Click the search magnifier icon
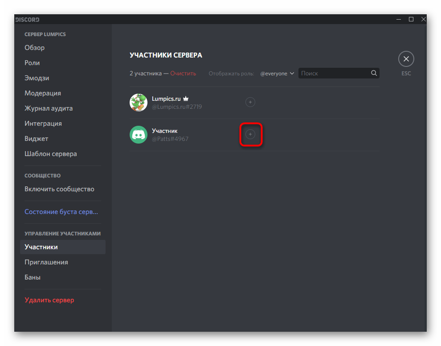Screen dimensions: 441x346 tap(374, 73)
